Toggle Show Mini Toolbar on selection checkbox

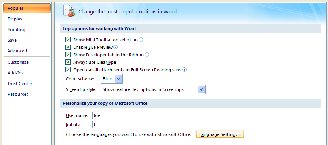tap(68, 40)
